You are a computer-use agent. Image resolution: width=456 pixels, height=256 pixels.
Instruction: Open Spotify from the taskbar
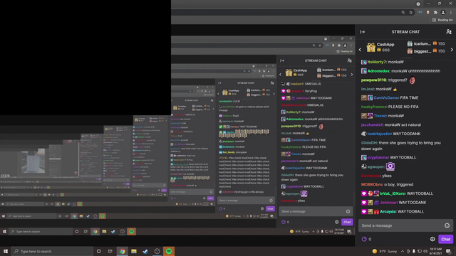[x=169, y=251]
